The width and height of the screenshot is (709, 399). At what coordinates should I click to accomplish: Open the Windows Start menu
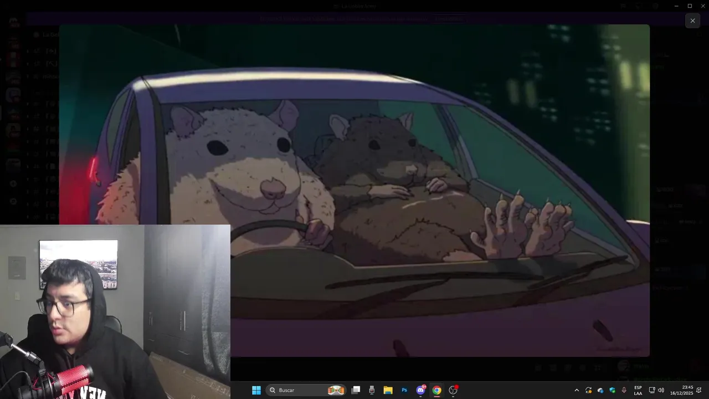[256, 390]
